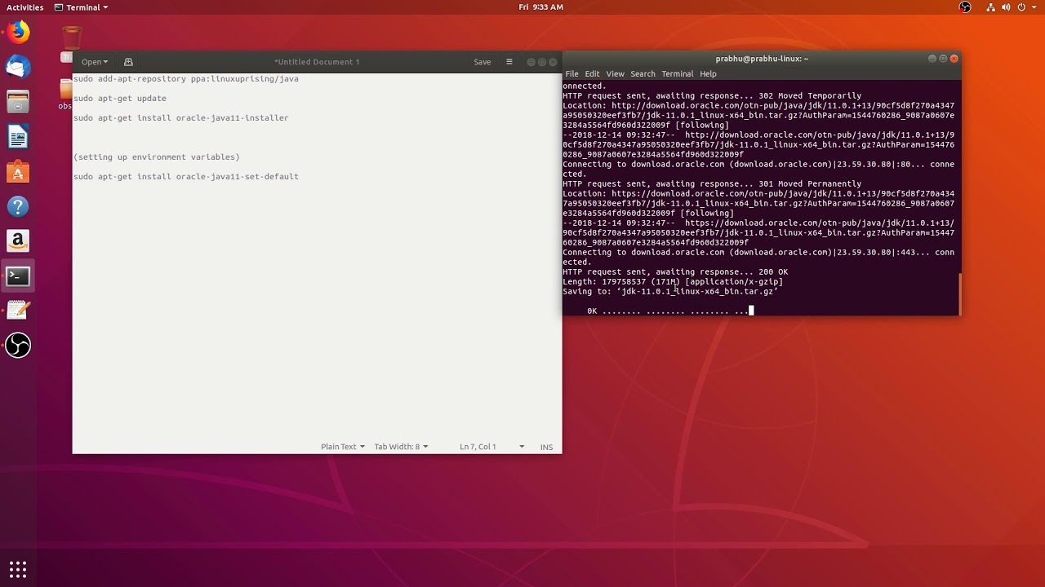This screenshot has height=587, width=1045.
Task: Open the Search menu in Terminal
Action: [x=643, y=73]
